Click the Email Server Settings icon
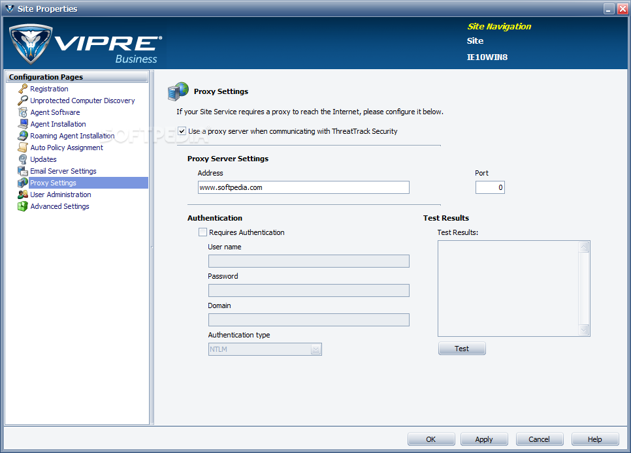Image resolution: width=631 pixels, height=453 pixels. [23, 171]
